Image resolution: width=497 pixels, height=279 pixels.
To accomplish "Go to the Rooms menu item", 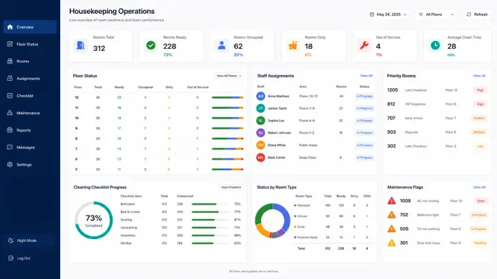I will point(30,61).
